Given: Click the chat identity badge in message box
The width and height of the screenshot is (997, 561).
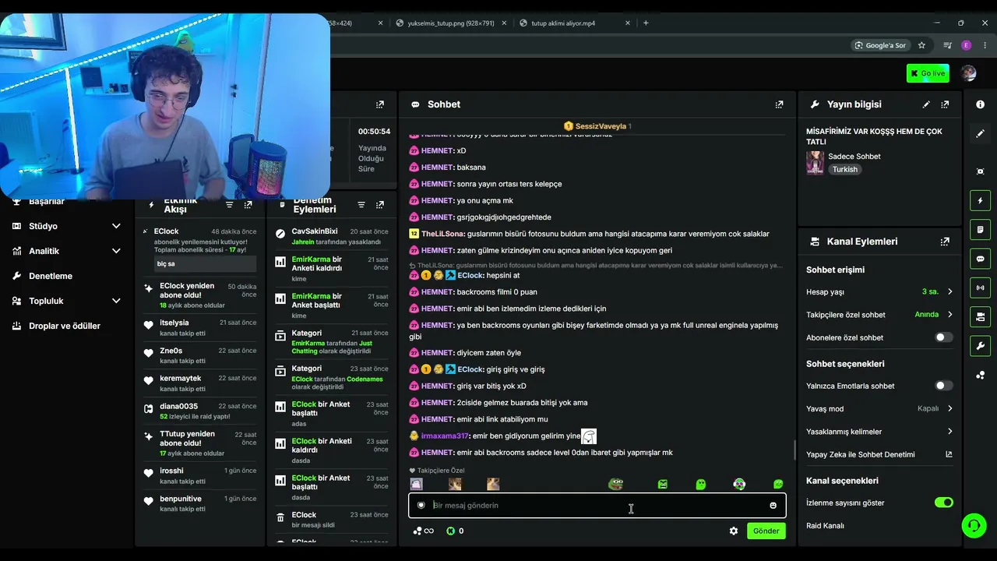Looking at the screenshot, I should tap(421, 506).
